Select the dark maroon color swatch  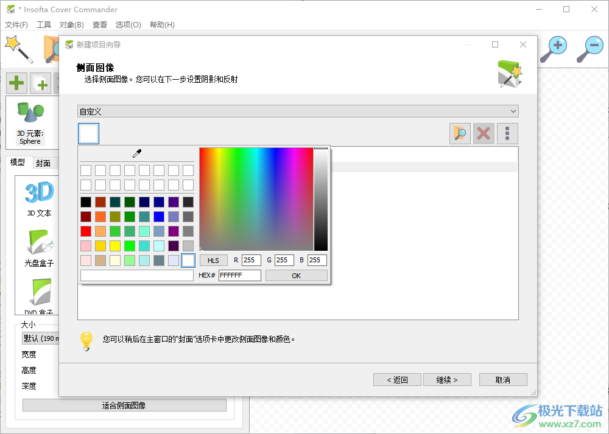pos(86,217)
